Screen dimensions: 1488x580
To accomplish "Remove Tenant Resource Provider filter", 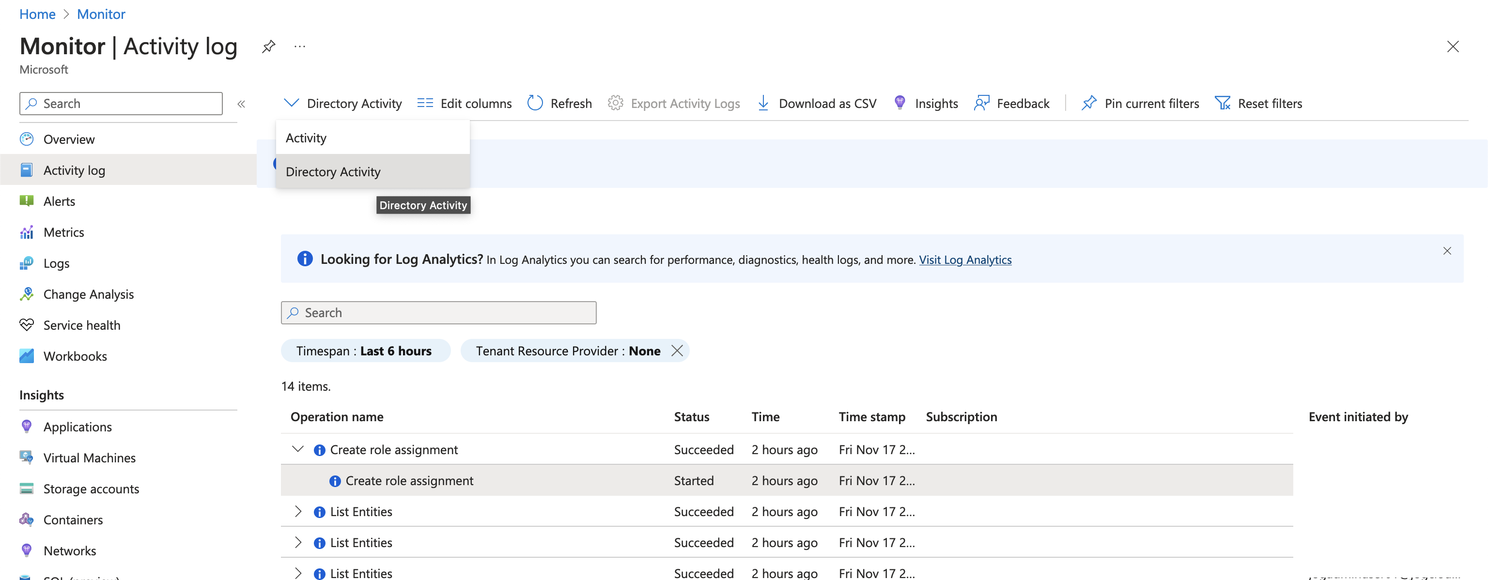I will [x=677, y=351].
